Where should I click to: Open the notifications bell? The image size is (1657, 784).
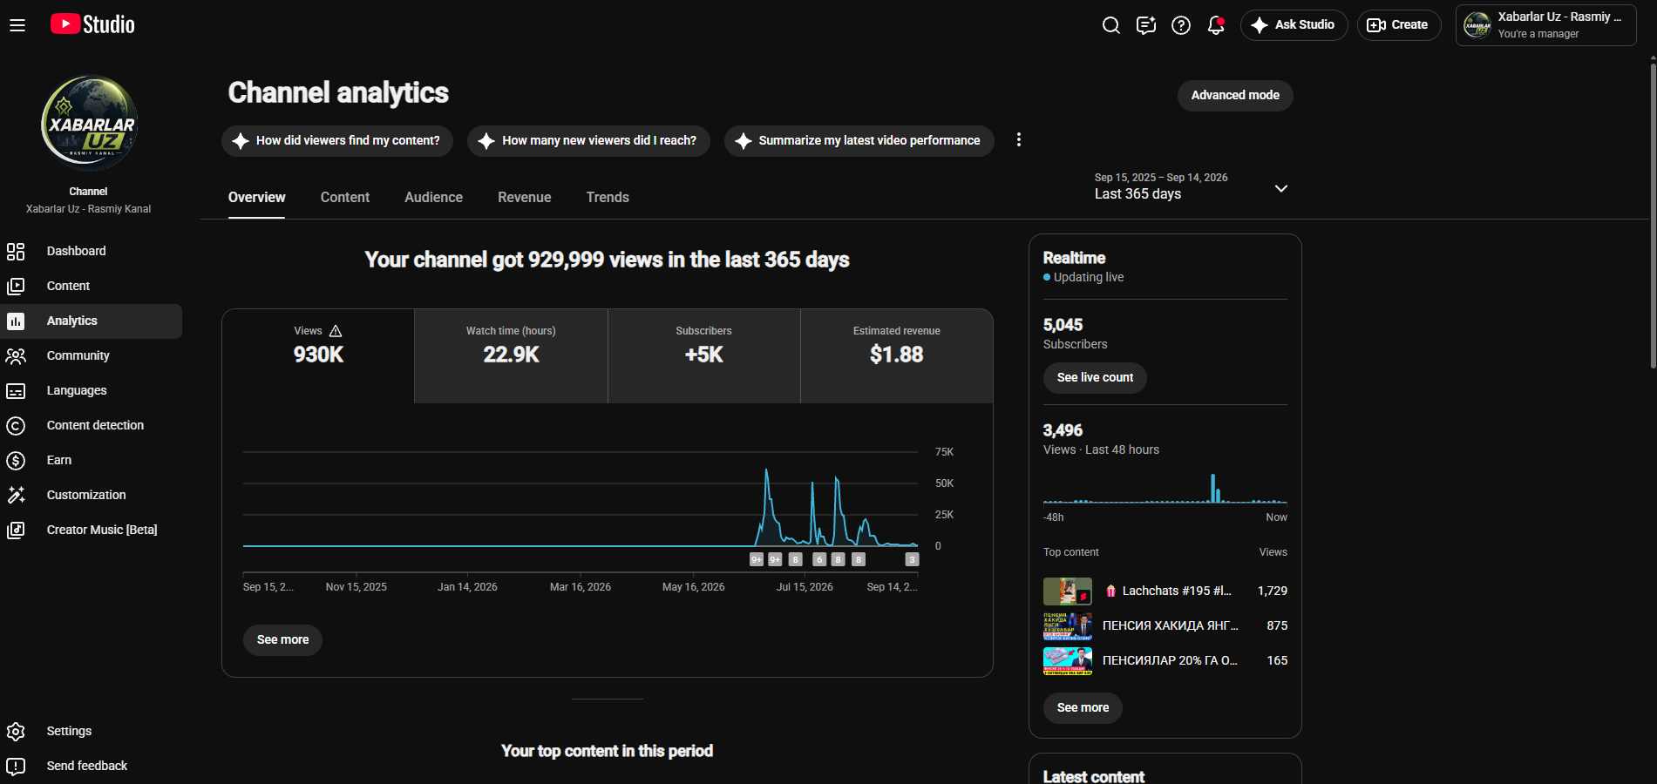click(x=1215, y=25)
